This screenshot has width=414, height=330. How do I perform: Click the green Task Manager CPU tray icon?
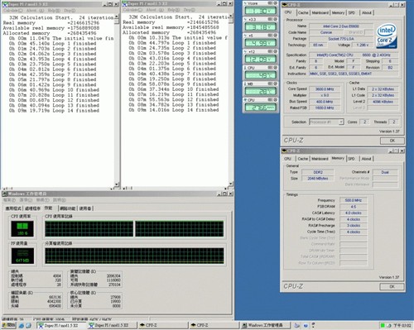[383, 326]
